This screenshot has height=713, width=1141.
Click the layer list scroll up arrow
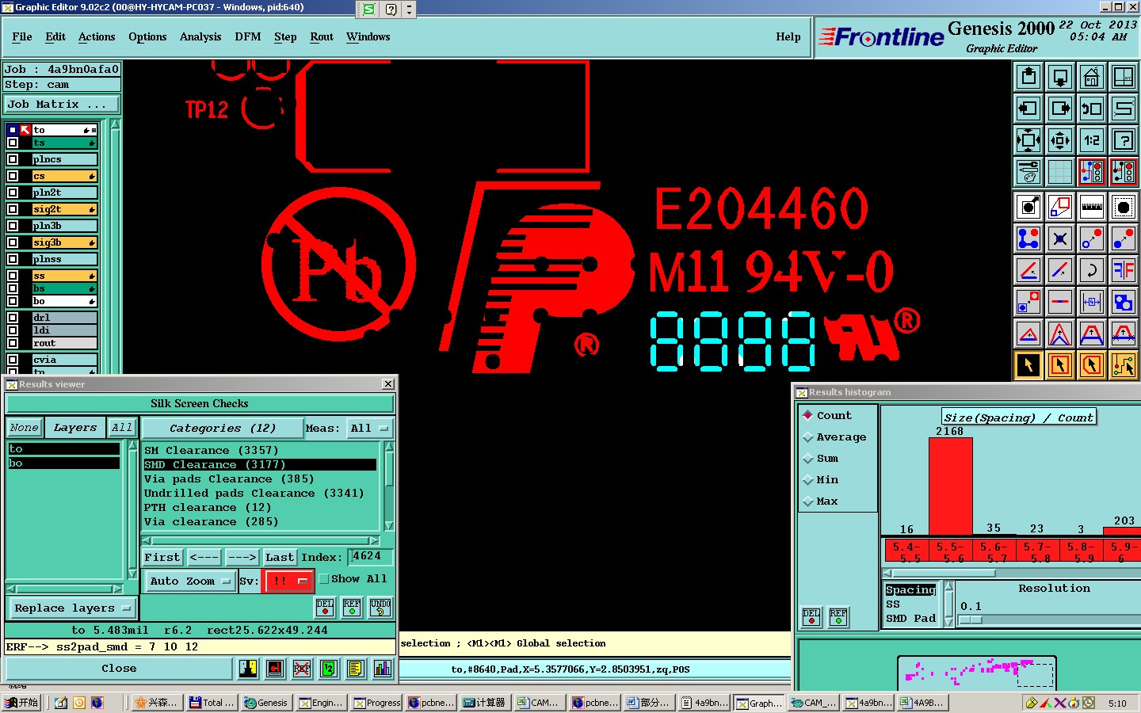115,124
